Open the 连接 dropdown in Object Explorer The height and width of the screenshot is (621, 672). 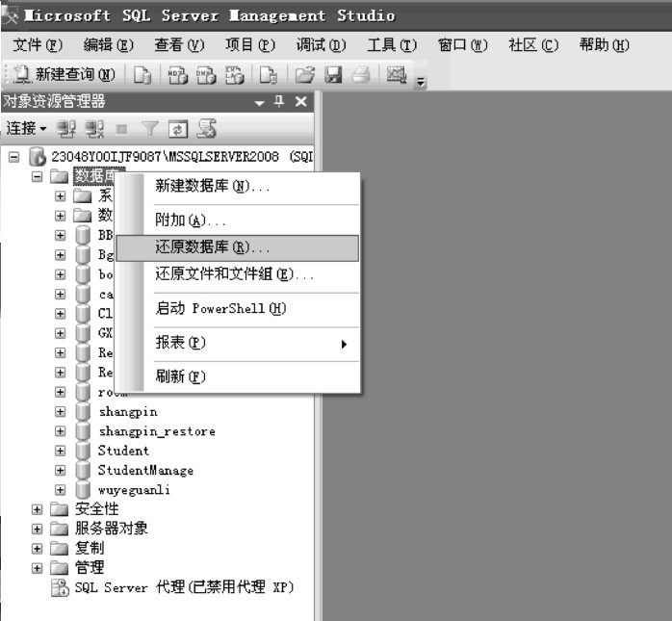[x=26, y=128]
